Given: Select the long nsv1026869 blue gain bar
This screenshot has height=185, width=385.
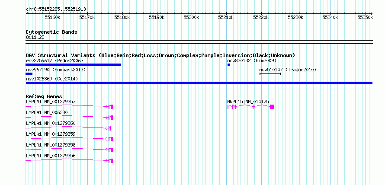Looking at the screenshot, I should [199, 83].
